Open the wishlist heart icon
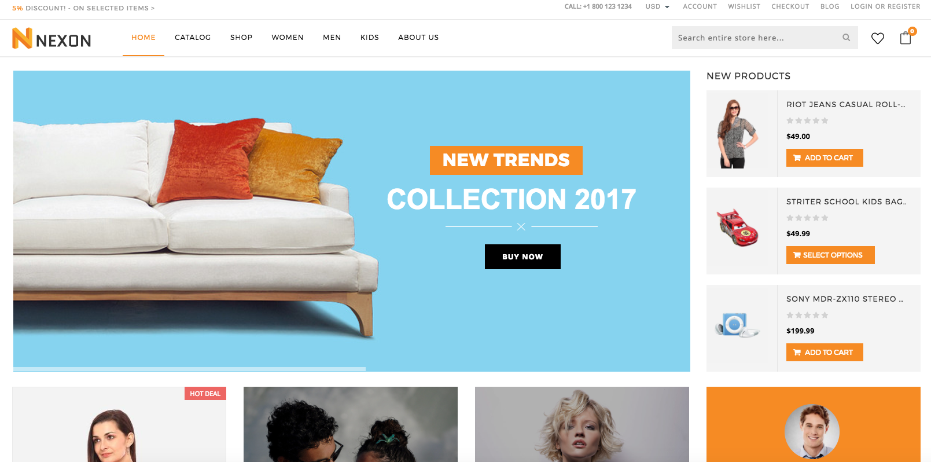The image size is (931, 462). pyautogui.click(x=878, y=38)
